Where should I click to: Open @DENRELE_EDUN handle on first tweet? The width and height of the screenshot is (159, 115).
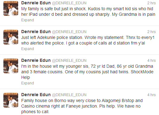coord(69,3)
